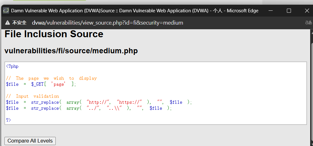Click the <?php opening tag line
Image resolution: width=313 pixels, height=146 pixels.
click(x=12, y=66)
